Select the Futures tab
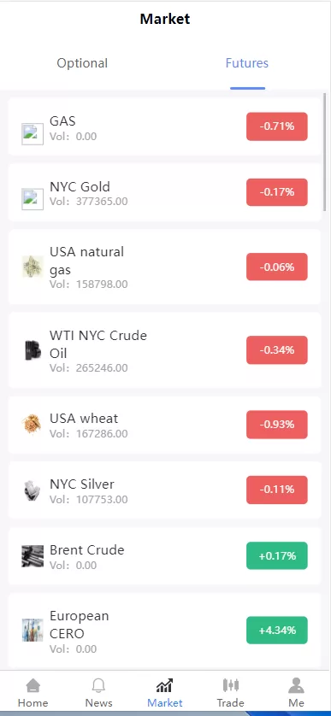Viewport: 331px width, 716px height. click(247, 63)
